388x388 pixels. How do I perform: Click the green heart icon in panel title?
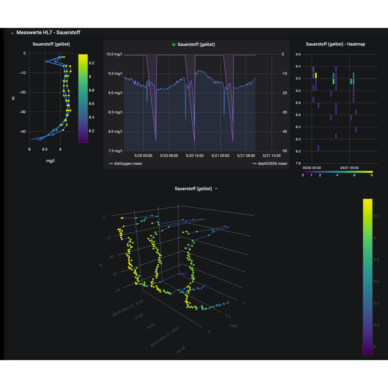[173, 45]
